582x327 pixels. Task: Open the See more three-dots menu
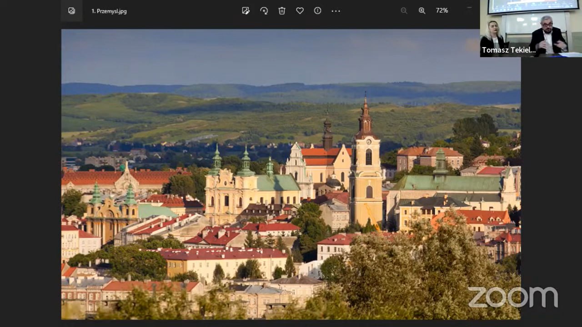tap(336, 11)
